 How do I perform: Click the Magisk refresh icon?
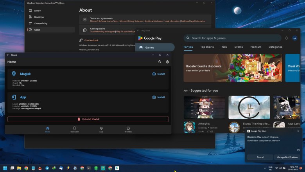pos(160,62)
